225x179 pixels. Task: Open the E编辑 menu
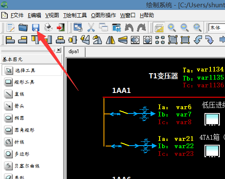tap(34, 15)
